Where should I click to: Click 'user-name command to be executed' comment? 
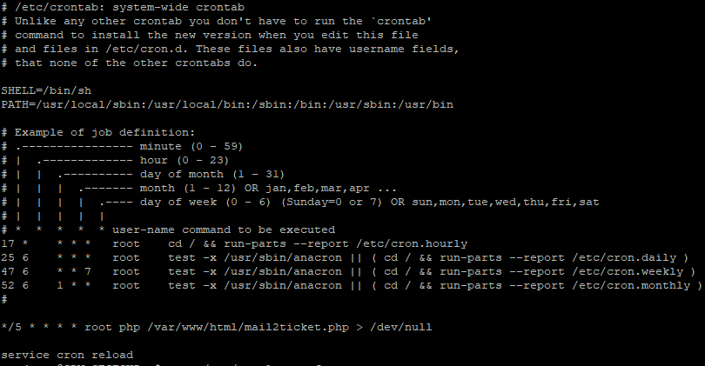(224, 230)
